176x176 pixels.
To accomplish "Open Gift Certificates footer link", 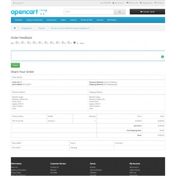I will coord(96,170).
